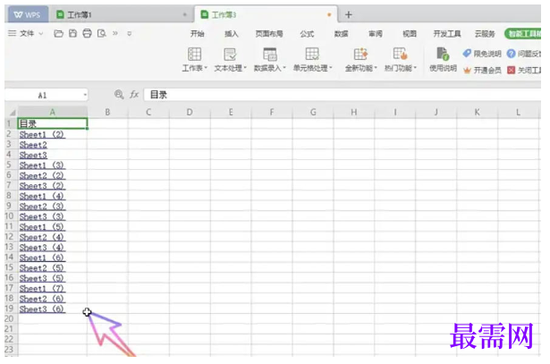The height and width of the screenshot is (364, 550).
Task: Expand more quick-access tools chevrons
Action: pyautogui.click(x=115, y=34)
